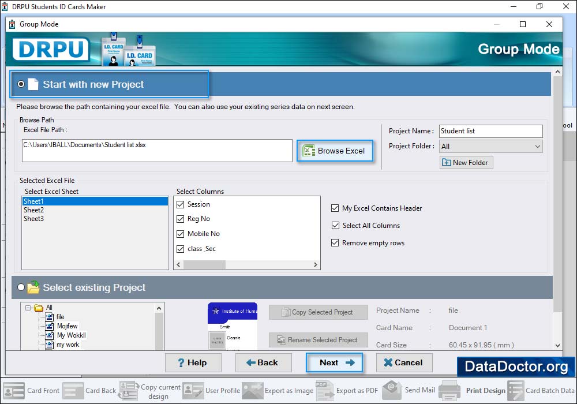Open the Project Folder dropdown
Viewport: 577px width, 404px height.
[490, 147]
